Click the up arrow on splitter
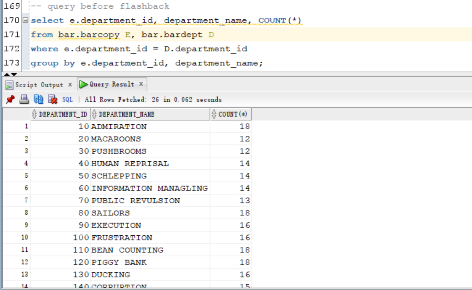This screenshot has width=472, height=290. pos(7,74)
